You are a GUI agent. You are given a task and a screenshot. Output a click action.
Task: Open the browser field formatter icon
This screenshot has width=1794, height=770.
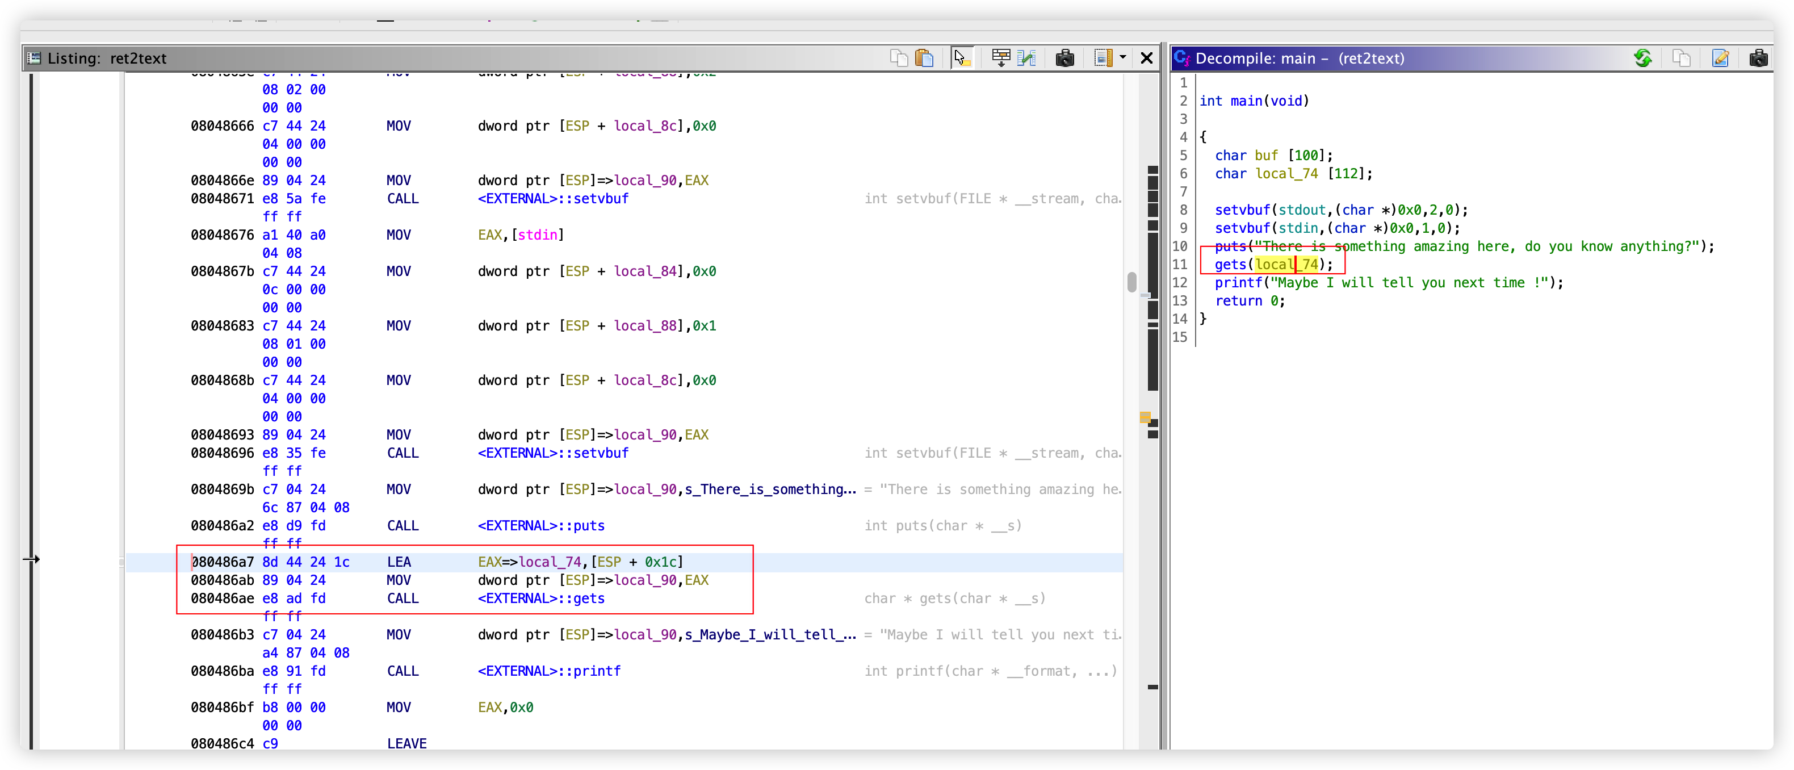[x=1001, y=58]
